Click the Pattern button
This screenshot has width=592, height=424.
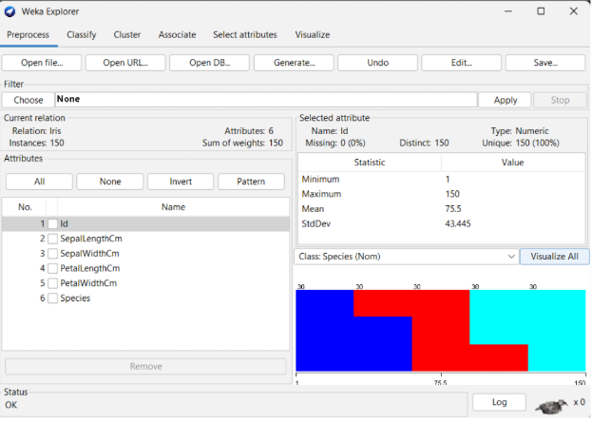coord(251,182)
